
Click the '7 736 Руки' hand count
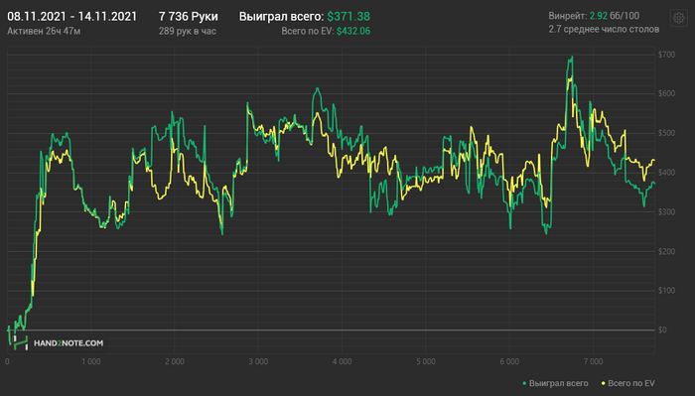[x=189, y=17]
